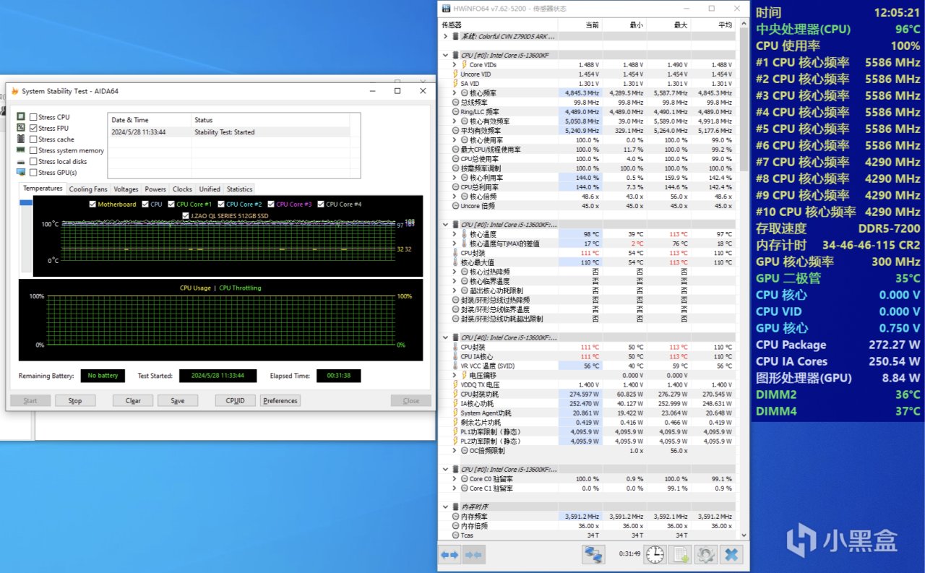The width and height of the screenshot is (925, 573).
Task: Click the thermometer icon beside VR VCC 温度
Action: pyautogui.click(x=455, y=366)
